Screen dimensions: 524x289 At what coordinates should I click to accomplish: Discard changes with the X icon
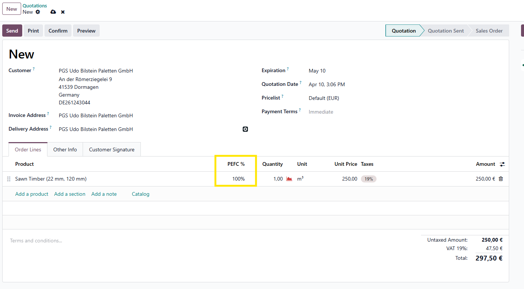(x=63, y=12)
